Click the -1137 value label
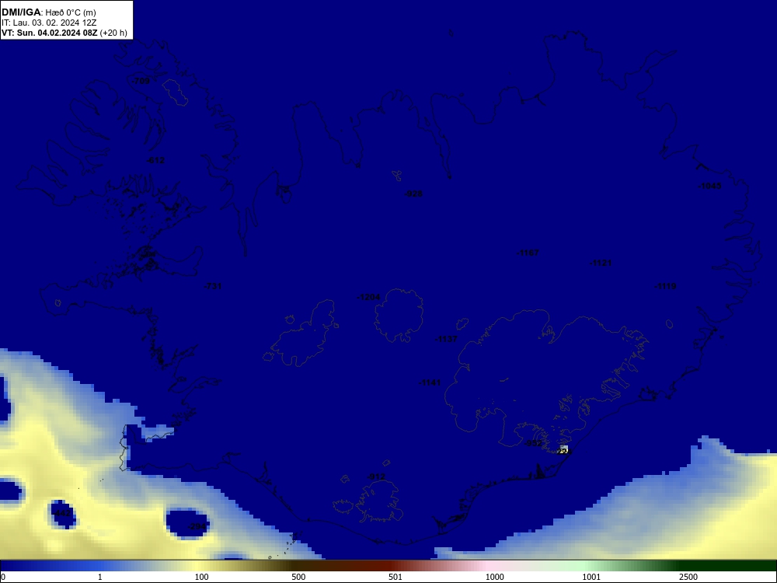 coord(446,339)
